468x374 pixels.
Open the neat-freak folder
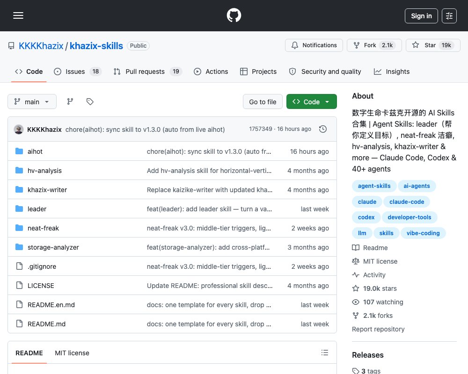(x=43, y=228)
